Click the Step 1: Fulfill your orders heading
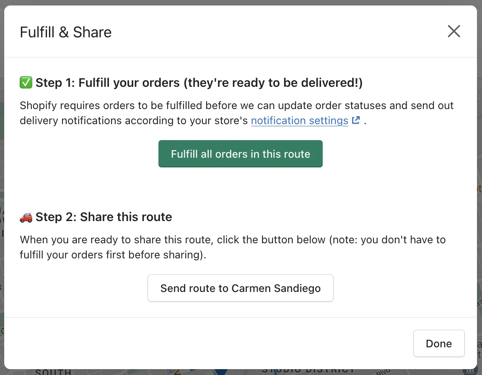 [199, 83]
